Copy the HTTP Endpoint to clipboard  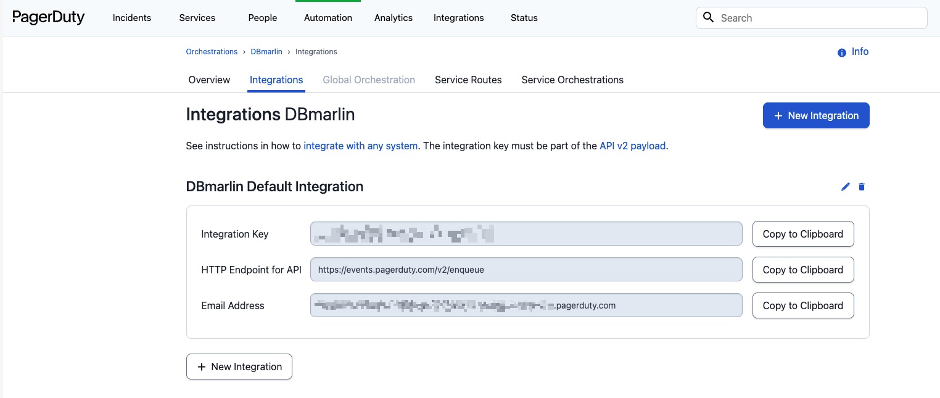[803, 270]
